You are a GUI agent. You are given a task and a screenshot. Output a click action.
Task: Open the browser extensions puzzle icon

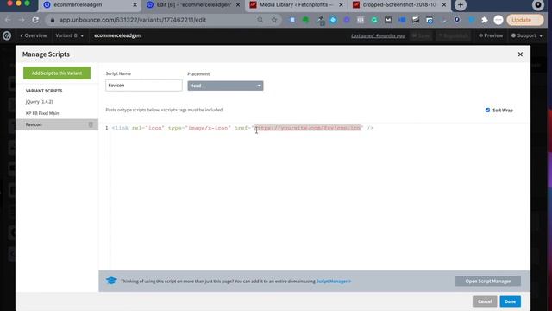coord(485,20)
